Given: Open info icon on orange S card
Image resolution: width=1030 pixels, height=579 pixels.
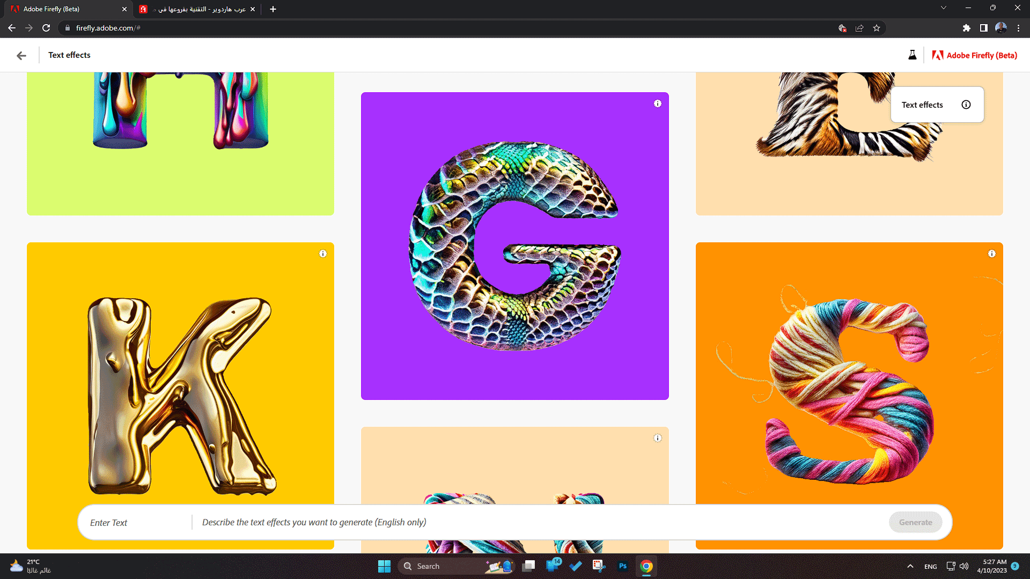Looking at the screenshot, I should [x=992, y=254].
